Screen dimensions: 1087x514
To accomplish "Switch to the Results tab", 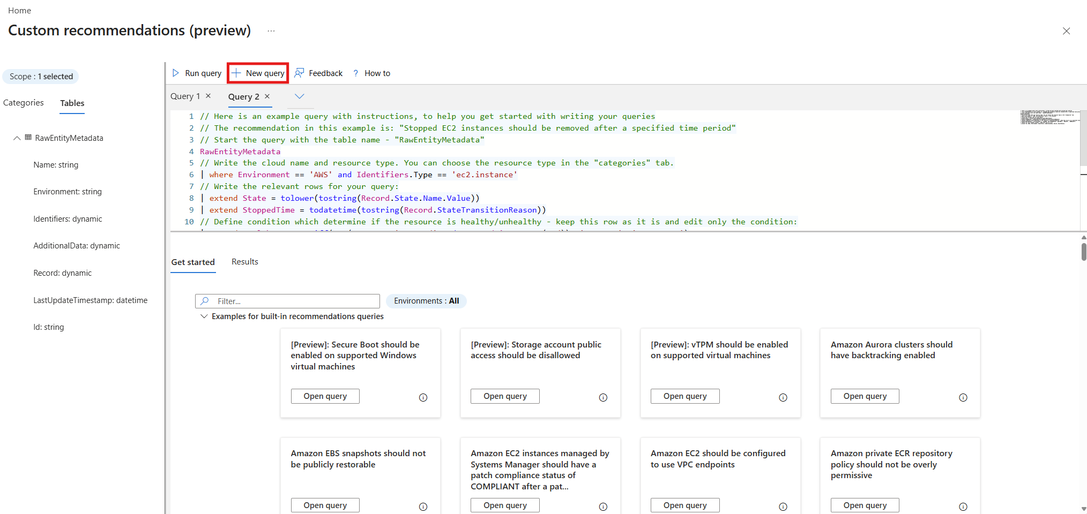I will click(245, 262).
